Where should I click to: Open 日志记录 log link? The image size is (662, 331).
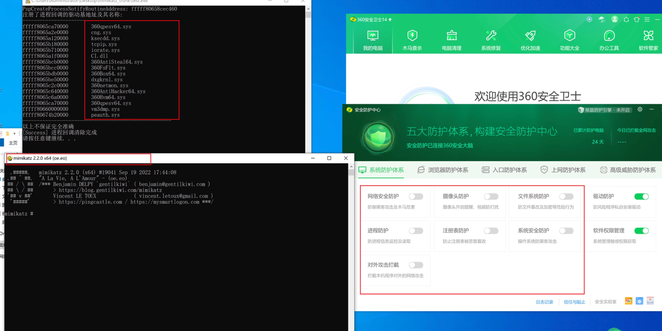click(x=544, y=302)
